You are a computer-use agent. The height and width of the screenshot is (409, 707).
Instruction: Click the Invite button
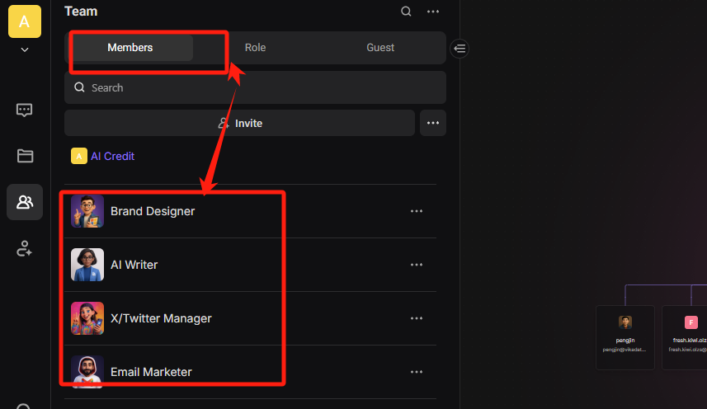point(239,123)
